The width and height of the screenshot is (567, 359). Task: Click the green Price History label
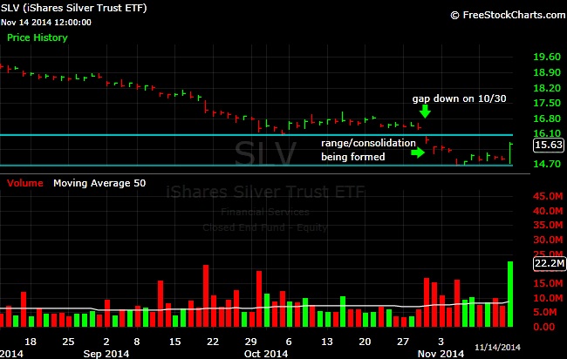[38, 37]
